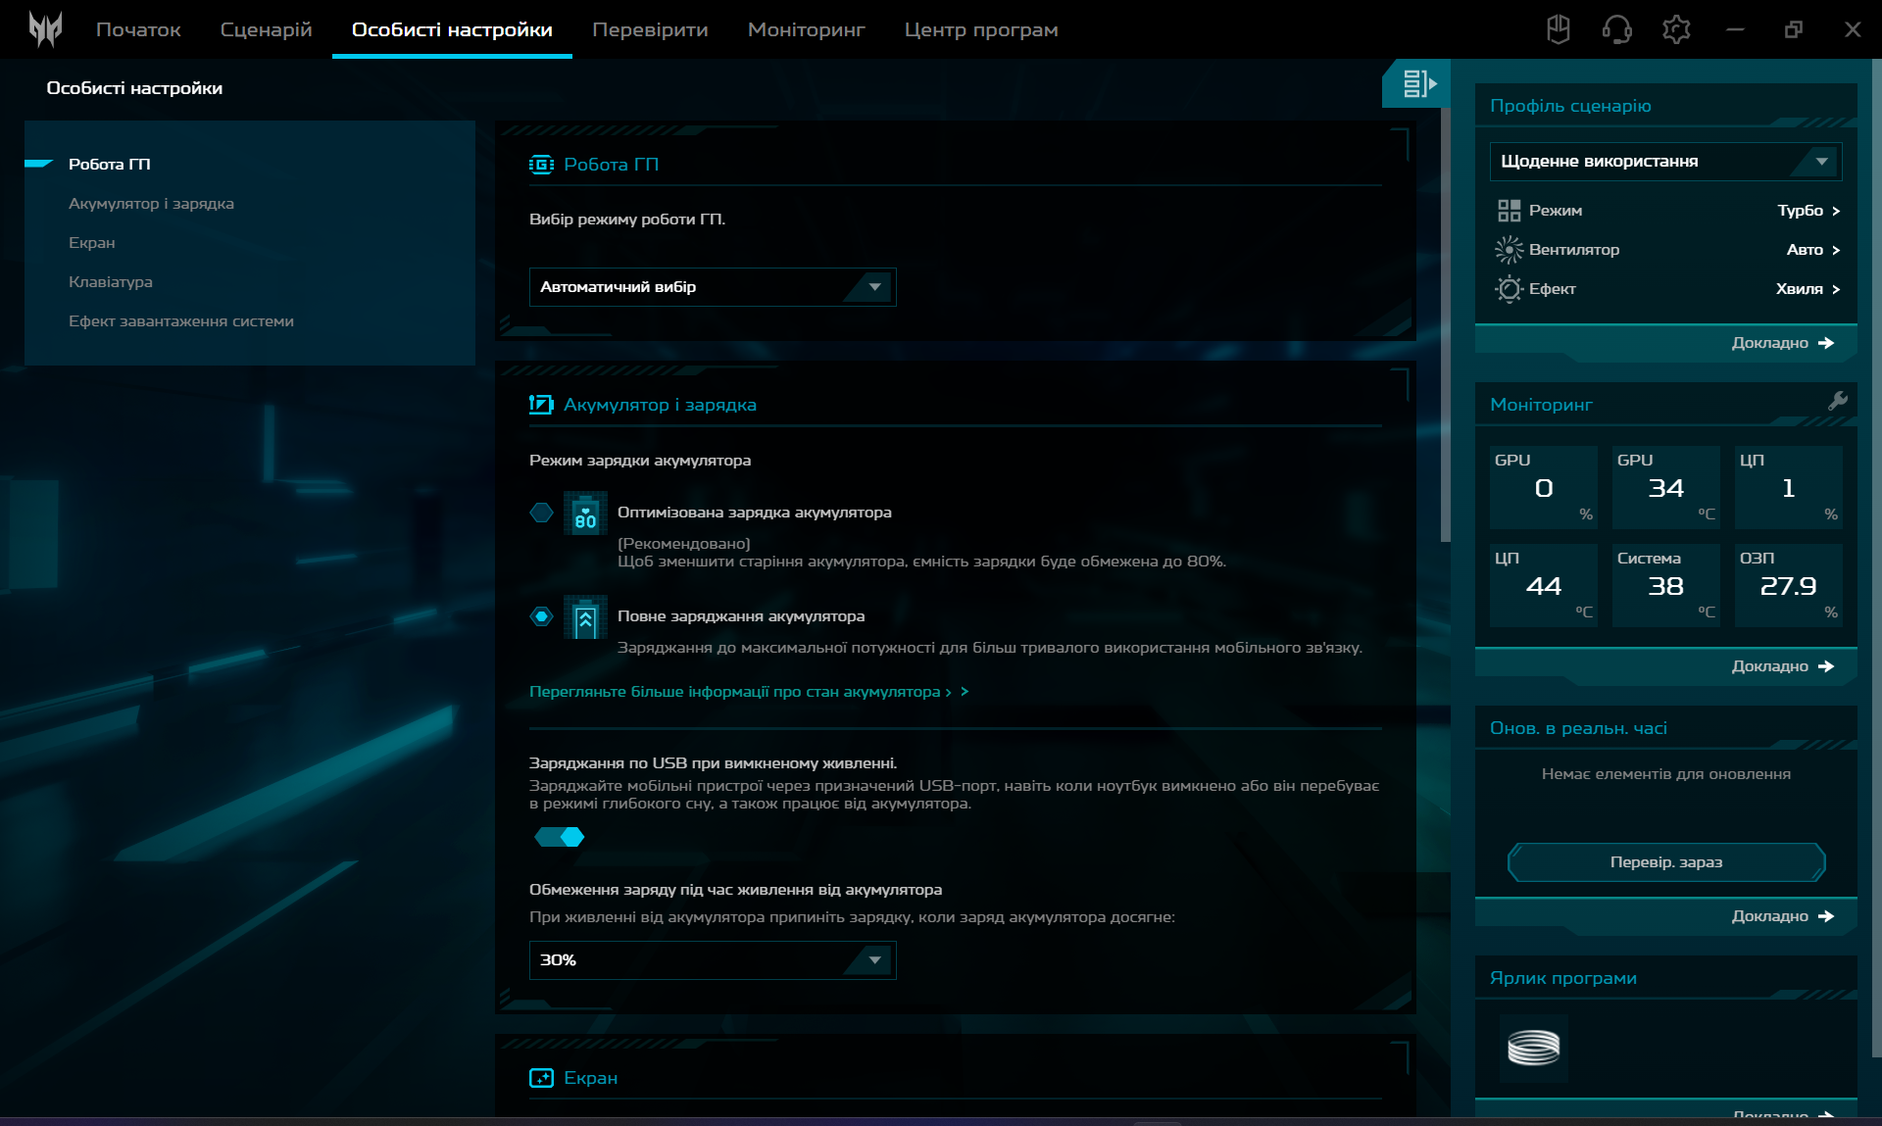Toggle USB charging when powered off
The image size is (1882, 1126).
(560, 837)
